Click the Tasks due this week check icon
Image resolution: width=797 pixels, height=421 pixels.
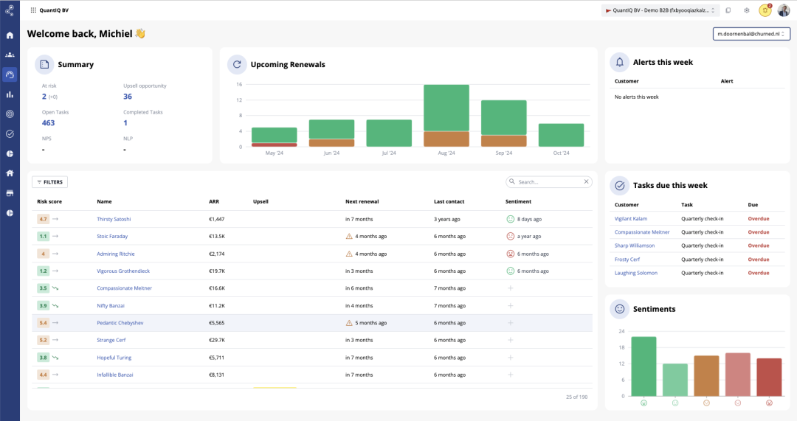620,185
